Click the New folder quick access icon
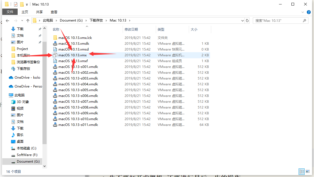This screenshot has height=177, width=314. (22, 4)
